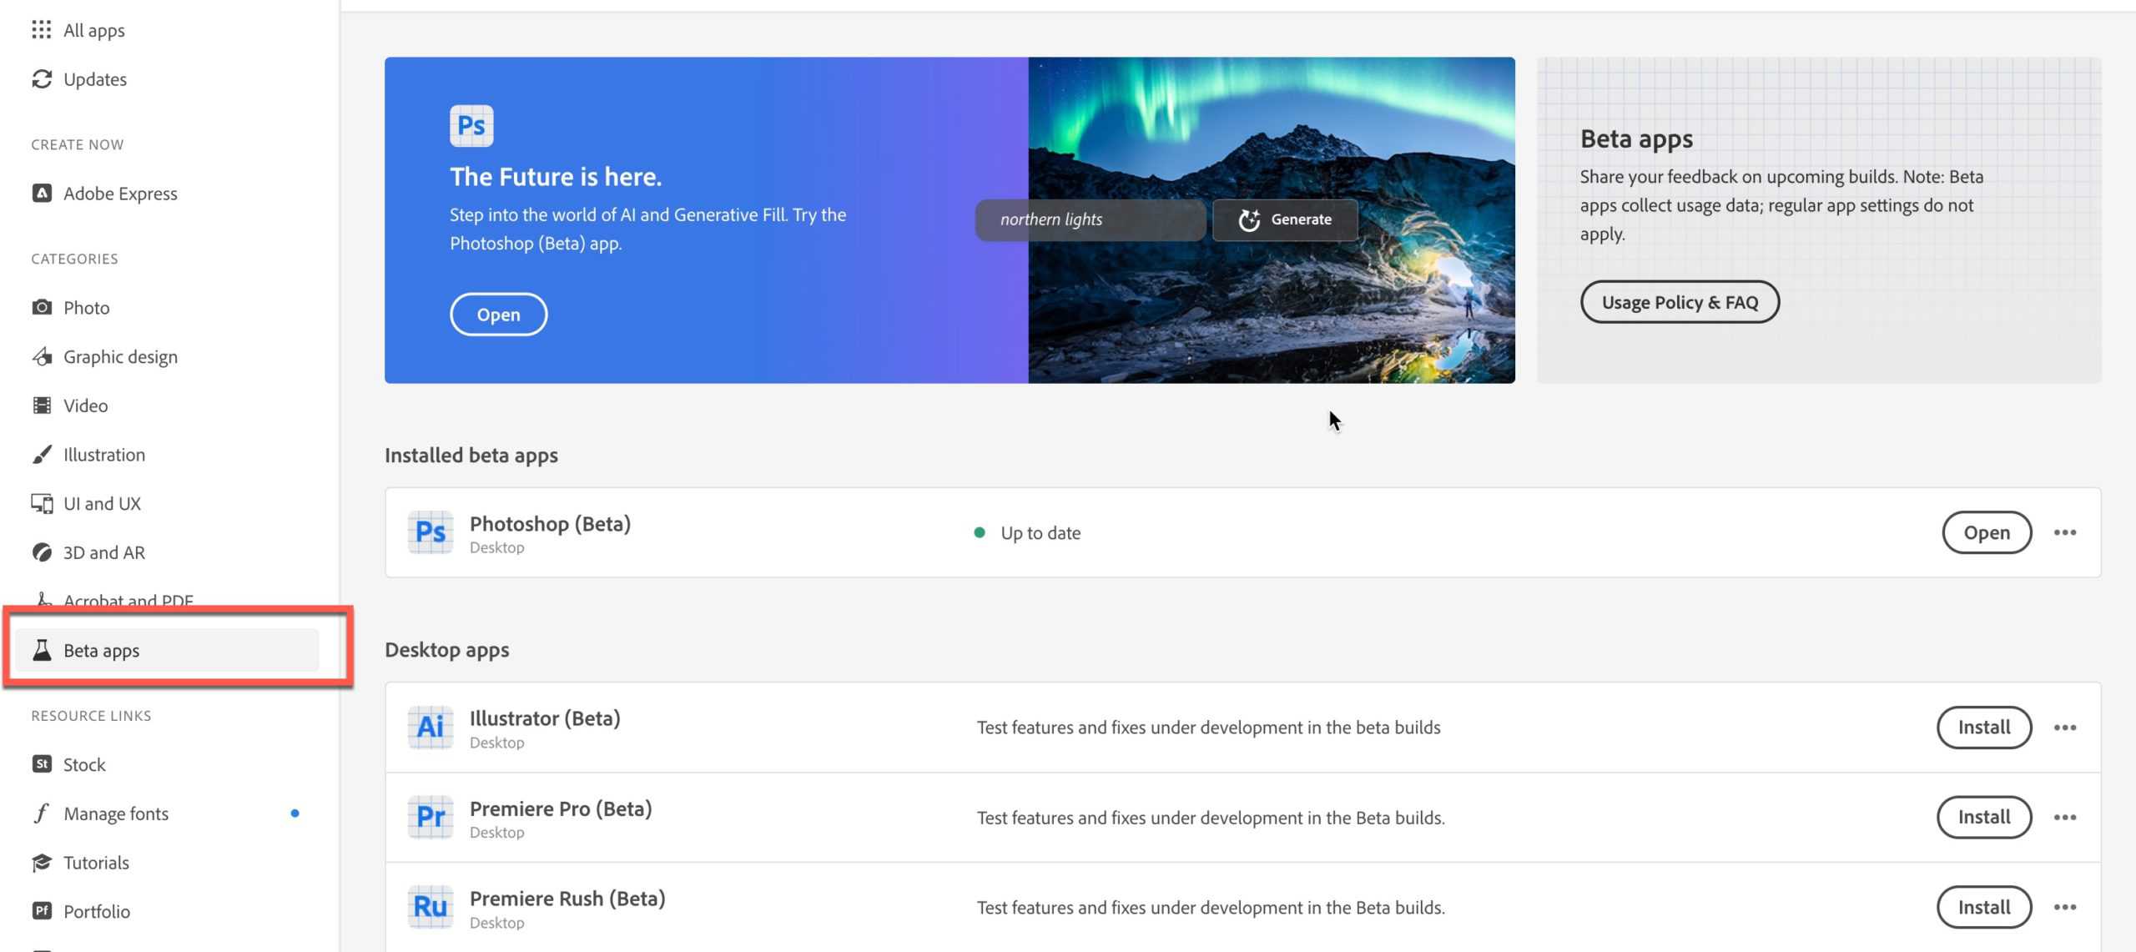Open more options for Premiere Rush (Beta)
The height and width of the screenshot is (952, 2136).
click(2065, 908)
